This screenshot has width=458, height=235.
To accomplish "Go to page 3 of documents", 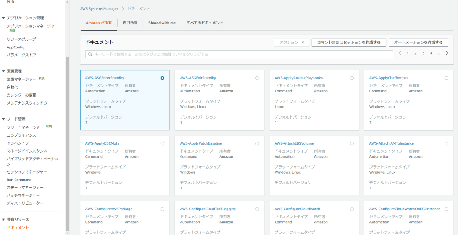I will (x=423, y=53).
